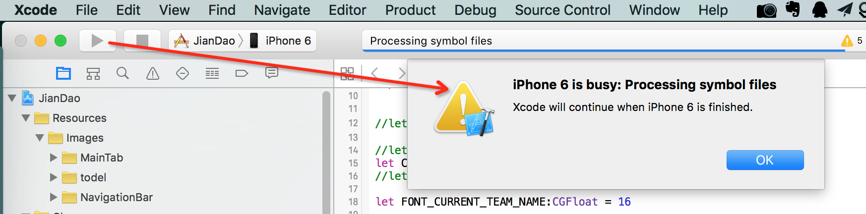Open the Find navigator magnifier icon
Image resolution: width=866 pixels, height=214 pixels.
pyautogui.click(x=123, y=74)
